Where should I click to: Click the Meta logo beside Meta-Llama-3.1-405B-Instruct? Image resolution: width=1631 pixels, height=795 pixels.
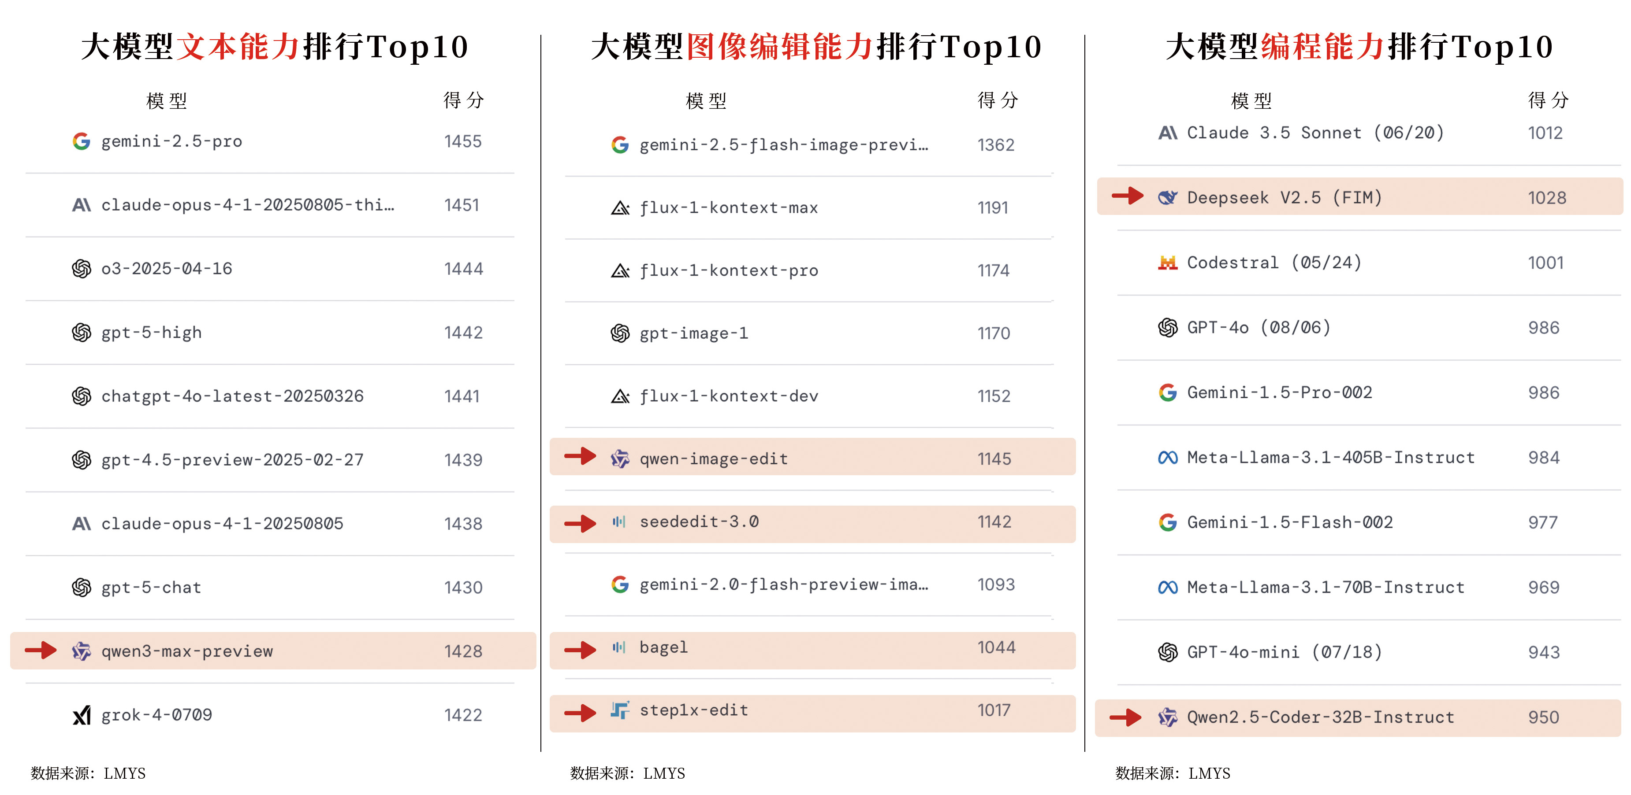coord(1168,457)
